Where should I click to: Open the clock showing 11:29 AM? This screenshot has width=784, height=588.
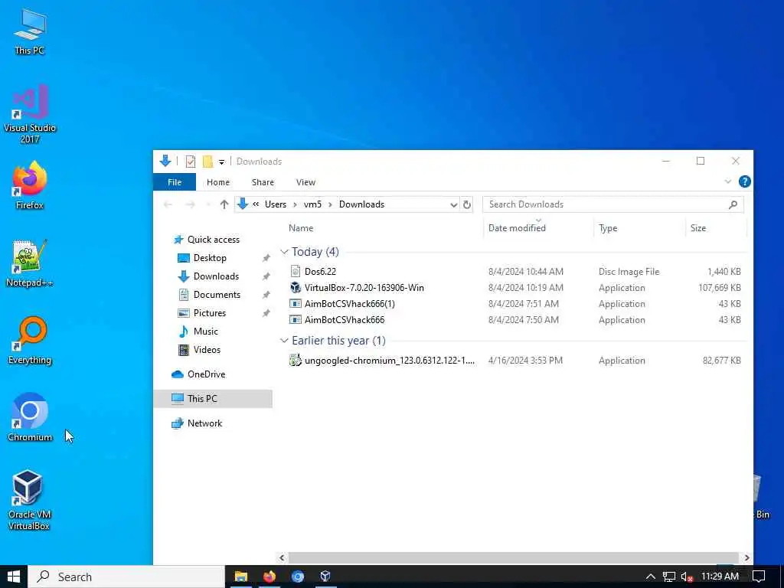[x=720, y=577]
